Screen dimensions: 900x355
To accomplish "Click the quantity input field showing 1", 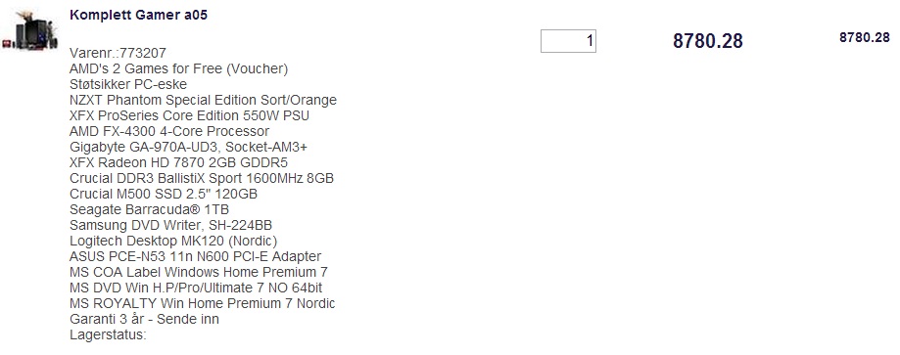I will pyautogui.click(x=568, y=41).
